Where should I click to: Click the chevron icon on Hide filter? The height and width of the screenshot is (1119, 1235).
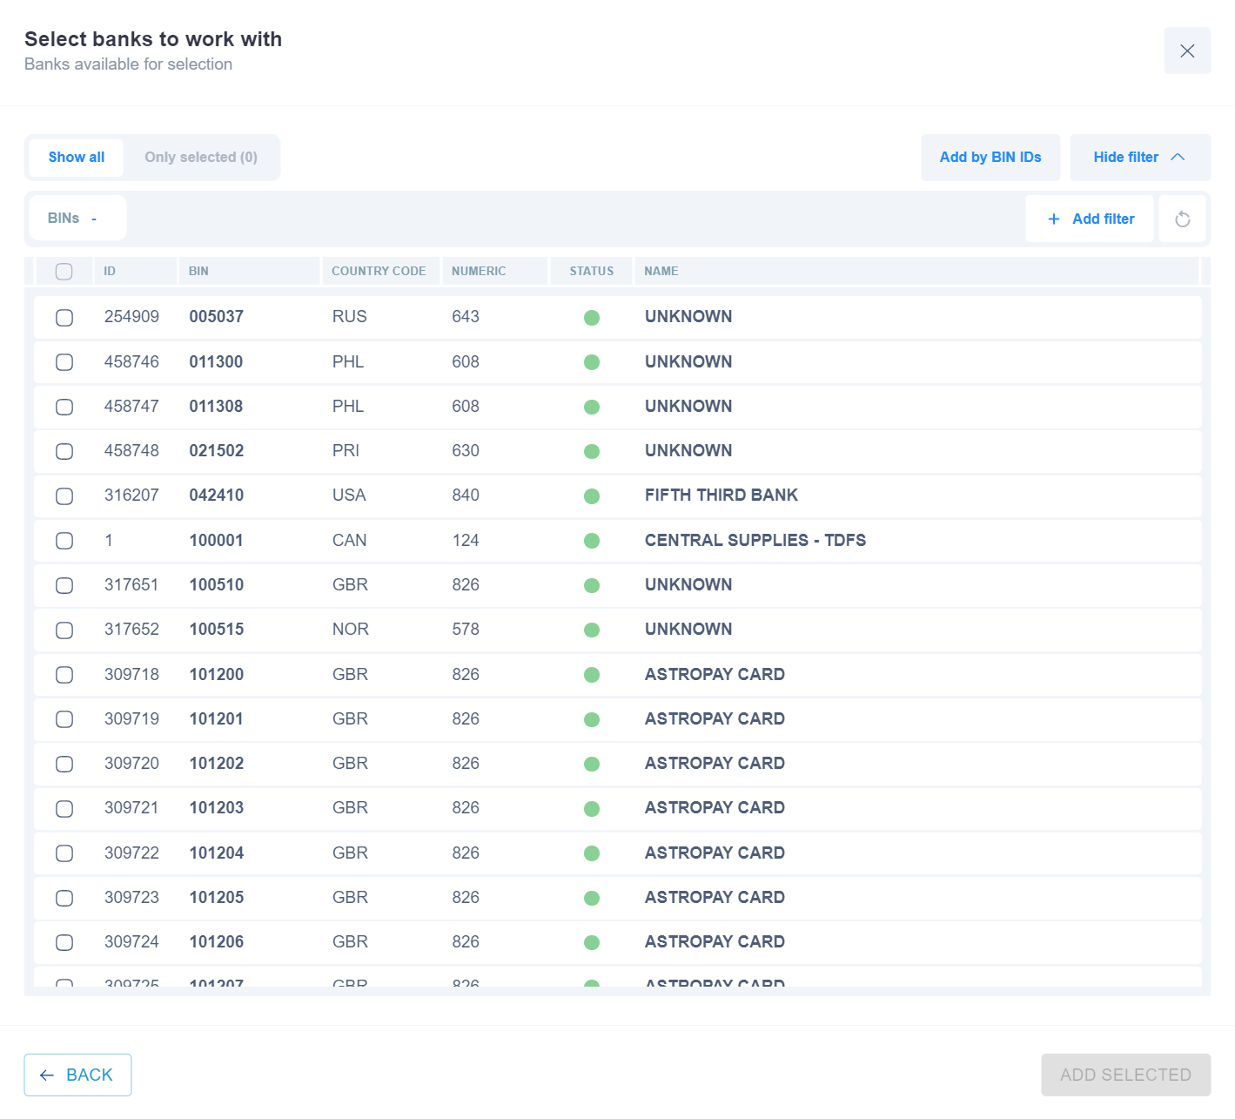coord(1178,157)
